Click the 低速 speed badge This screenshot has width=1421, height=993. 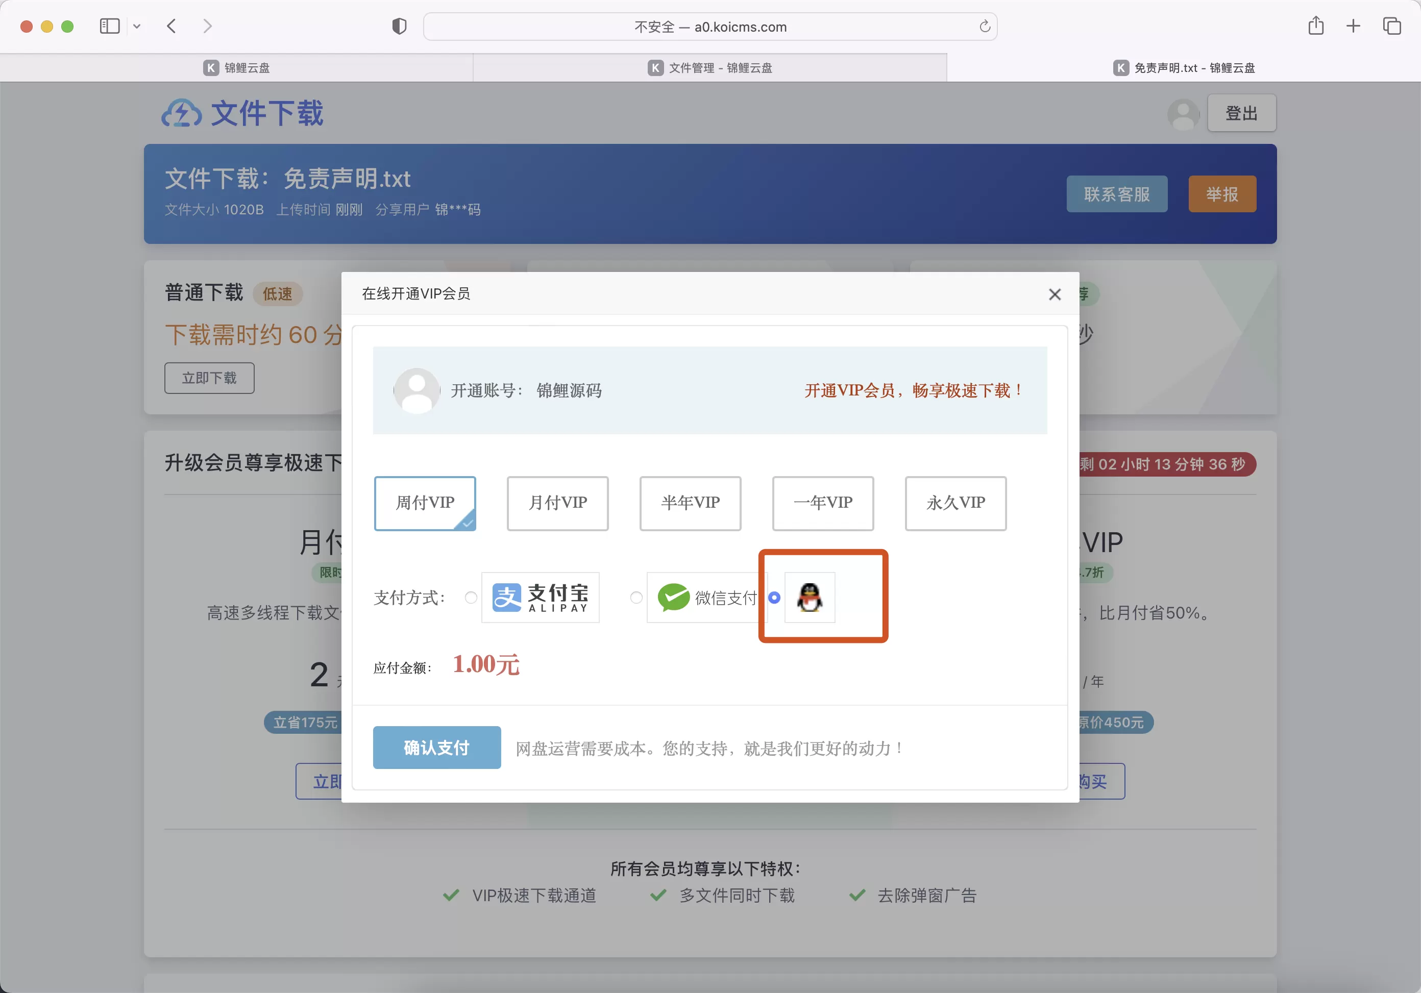click(x=277, y=294)
